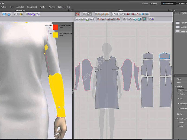Viewport: 187px width, 140px height.
Task: Select the Dart tool with blue diamond
Action: coord(142,14)
